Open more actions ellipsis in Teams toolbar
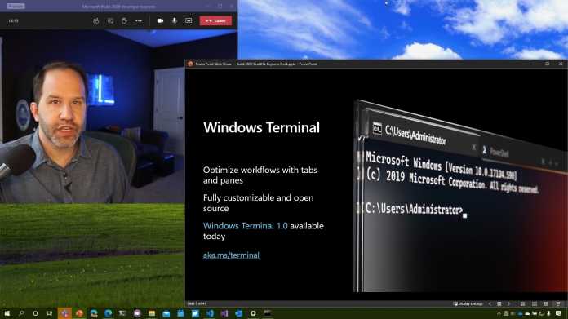The width and height of the screenshot is (568, 319). (139, 21)
